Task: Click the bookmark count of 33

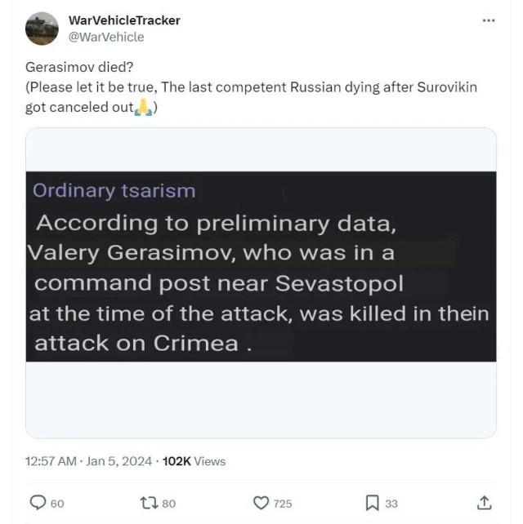Action: (x=391, y=504)
